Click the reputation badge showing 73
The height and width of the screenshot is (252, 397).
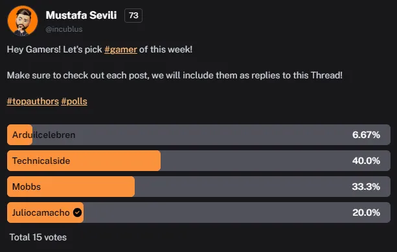click(x=133, y=16)
